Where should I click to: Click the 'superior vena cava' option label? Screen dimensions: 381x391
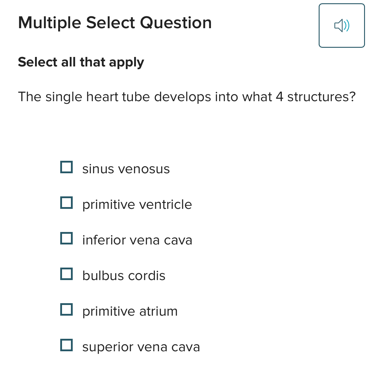(141, 347)
